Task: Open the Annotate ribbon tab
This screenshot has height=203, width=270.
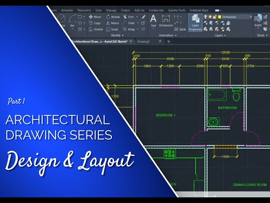Action: tap(67, 10)
